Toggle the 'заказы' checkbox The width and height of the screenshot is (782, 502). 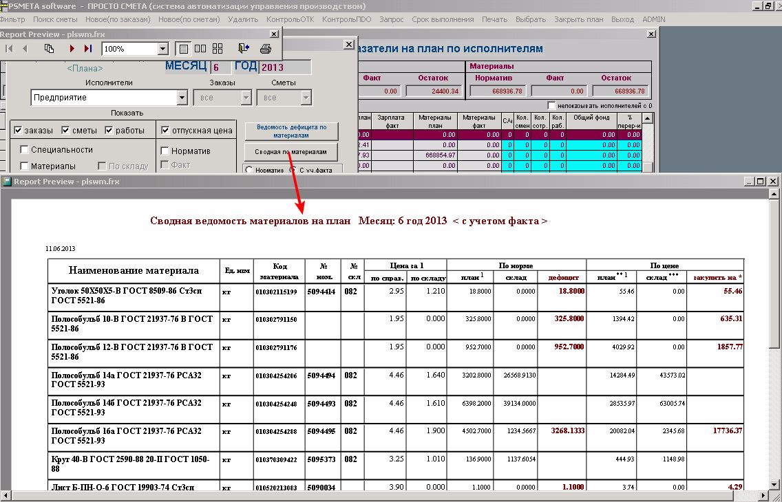click(19, 131)
